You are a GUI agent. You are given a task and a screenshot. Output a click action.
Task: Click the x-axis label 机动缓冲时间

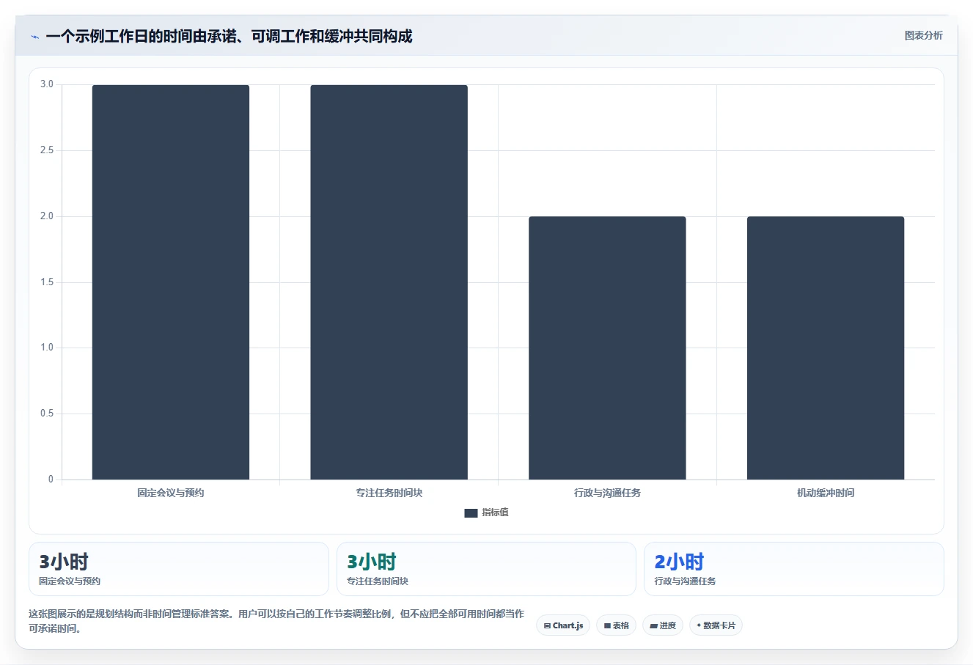[826, 493]
